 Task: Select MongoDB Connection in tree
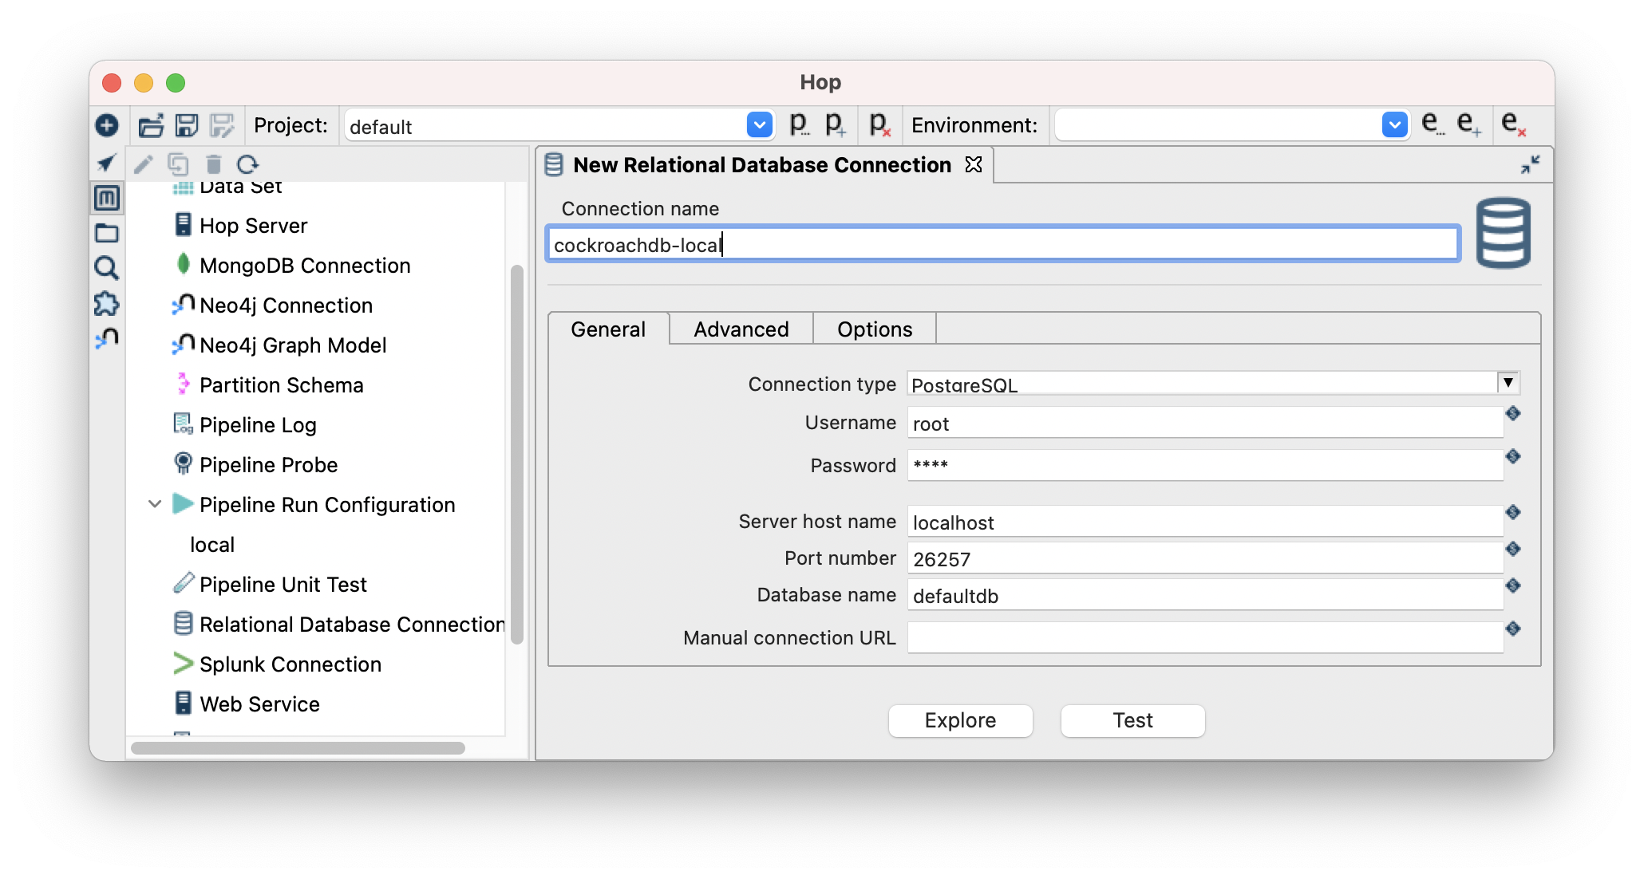tap(305, 266)
